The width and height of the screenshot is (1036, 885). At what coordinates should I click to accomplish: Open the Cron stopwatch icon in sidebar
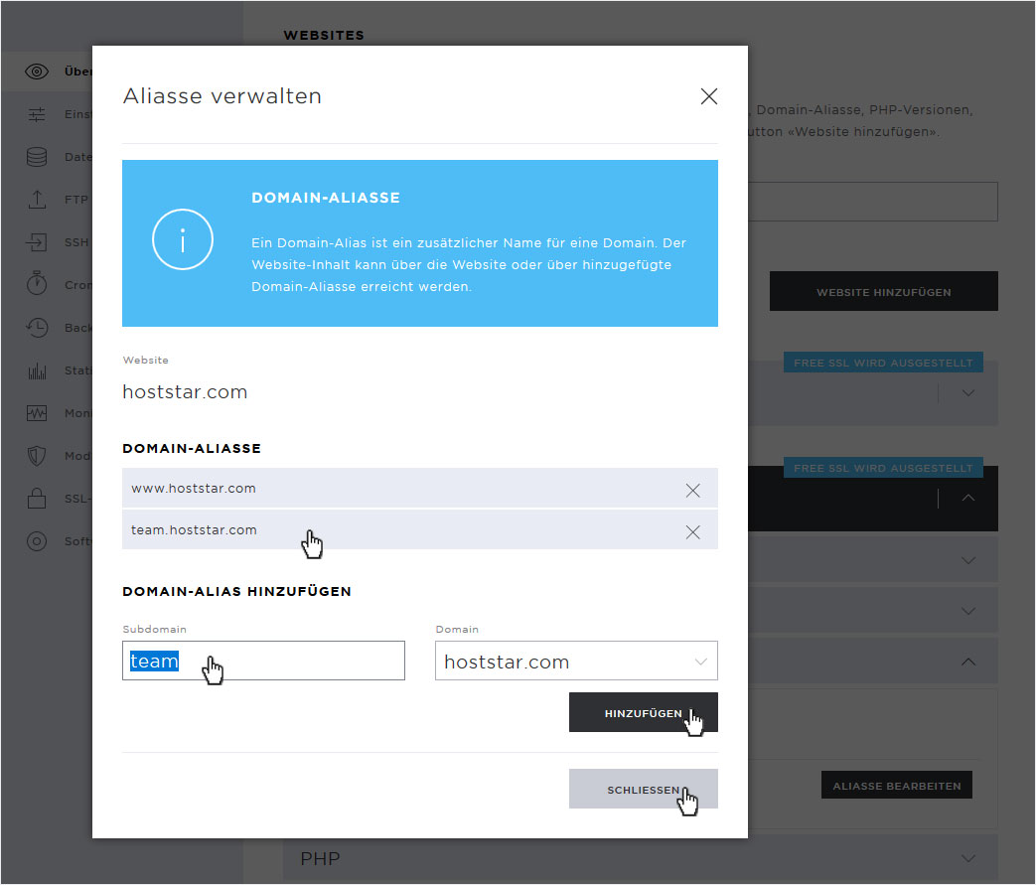point(37,284)
